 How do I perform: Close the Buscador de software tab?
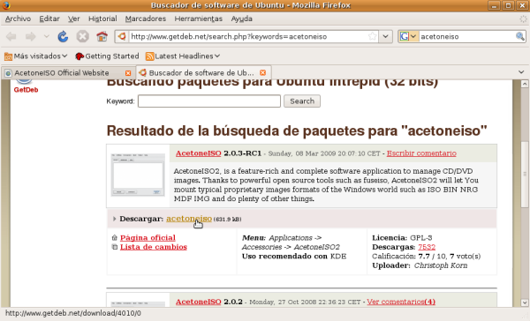pos(262,72)
